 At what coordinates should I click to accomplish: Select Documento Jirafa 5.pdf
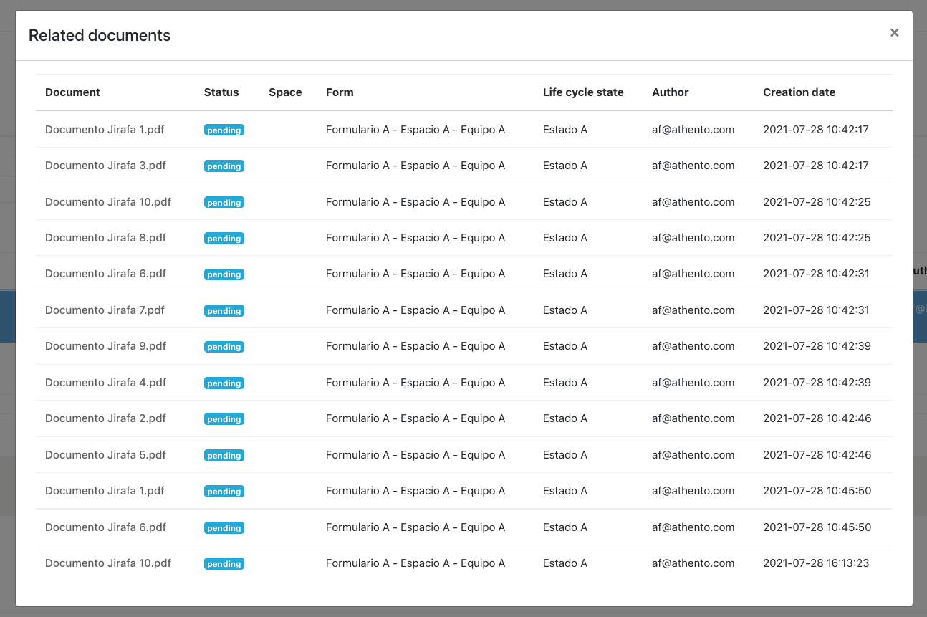[x=105, y=455]
